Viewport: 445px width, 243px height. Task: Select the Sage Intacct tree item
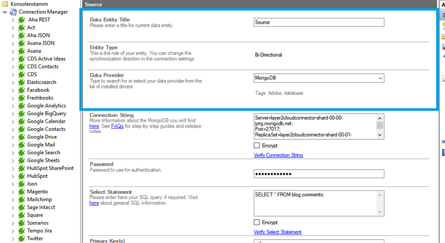[42, 207]
